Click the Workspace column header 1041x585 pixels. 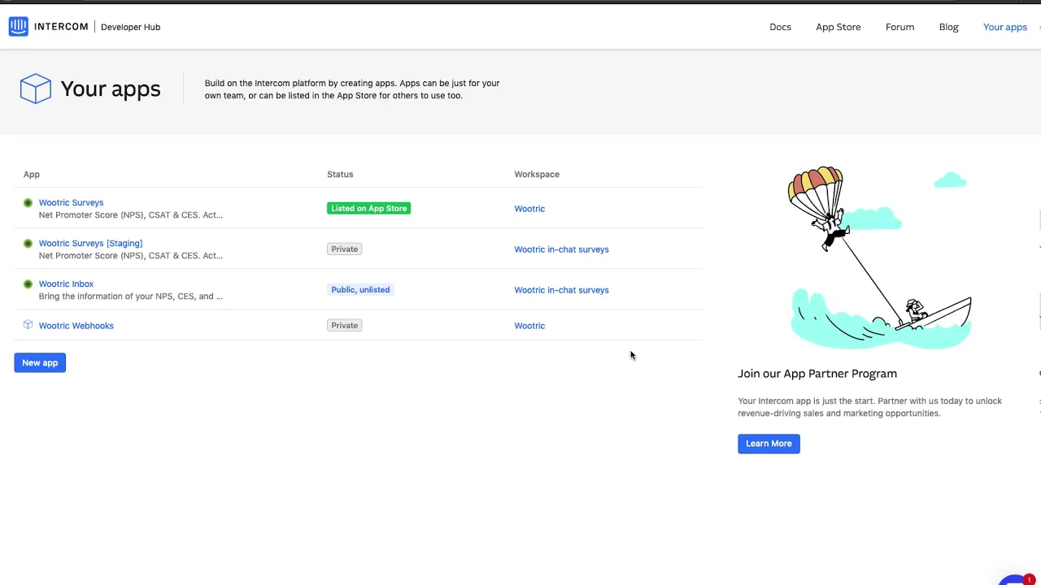click(537, 174)
